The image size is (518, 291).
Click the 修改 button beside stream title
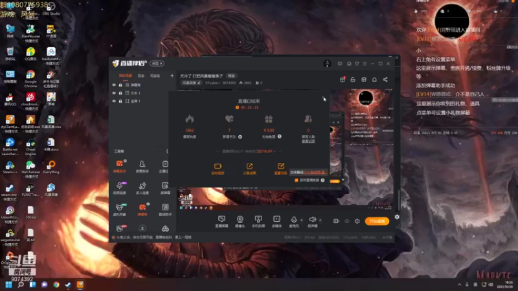pyautogui.click(x=232, y=76)
